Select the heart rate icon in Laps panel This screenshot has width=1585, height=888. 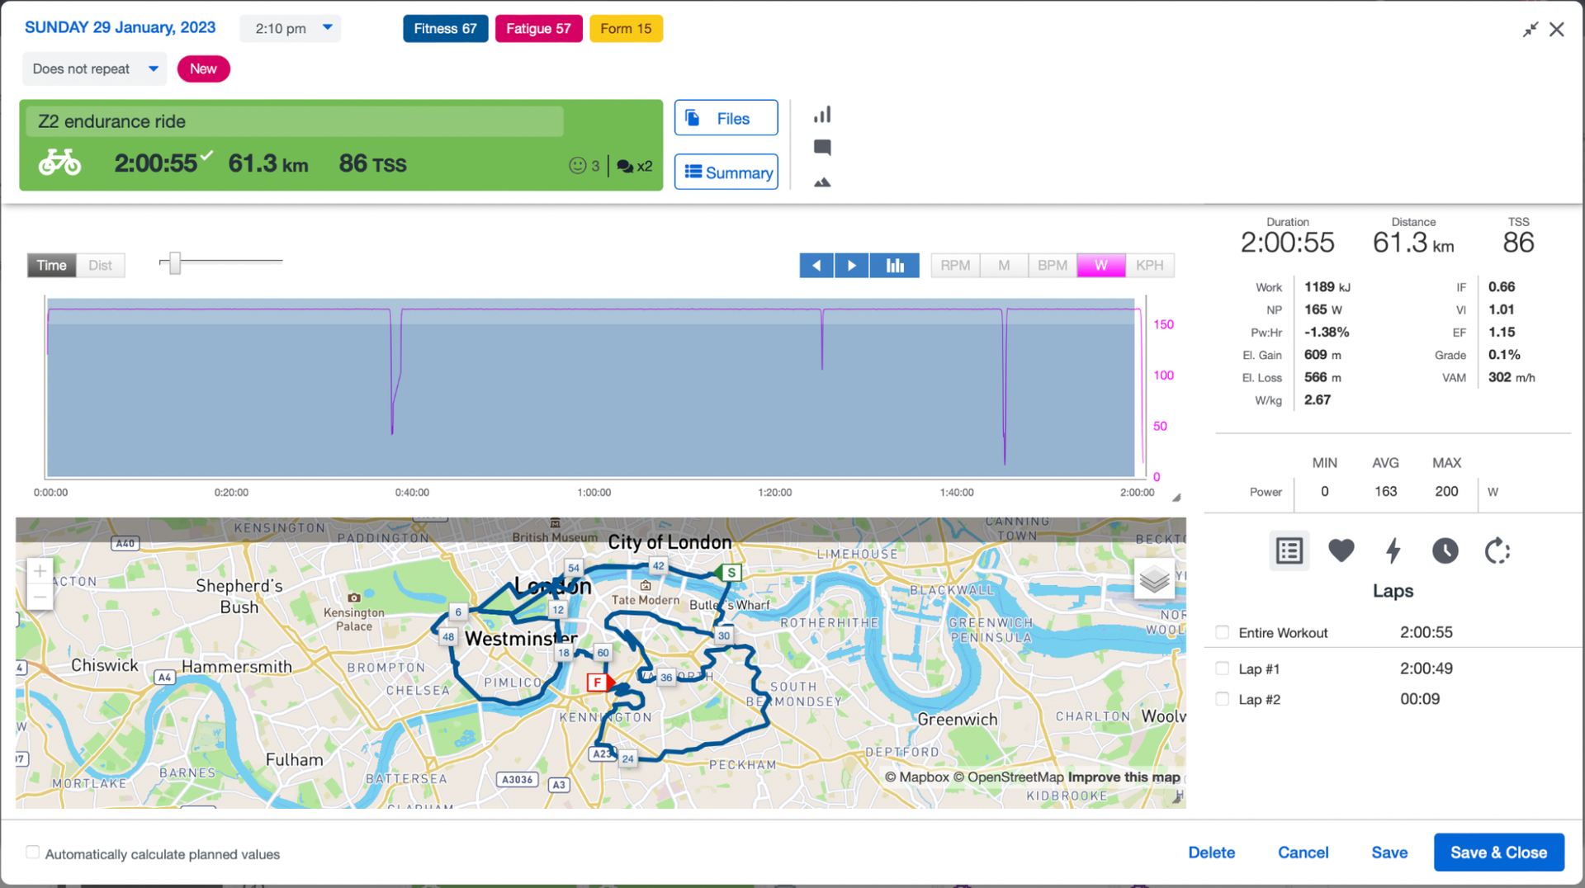(x=1341, y=550)
